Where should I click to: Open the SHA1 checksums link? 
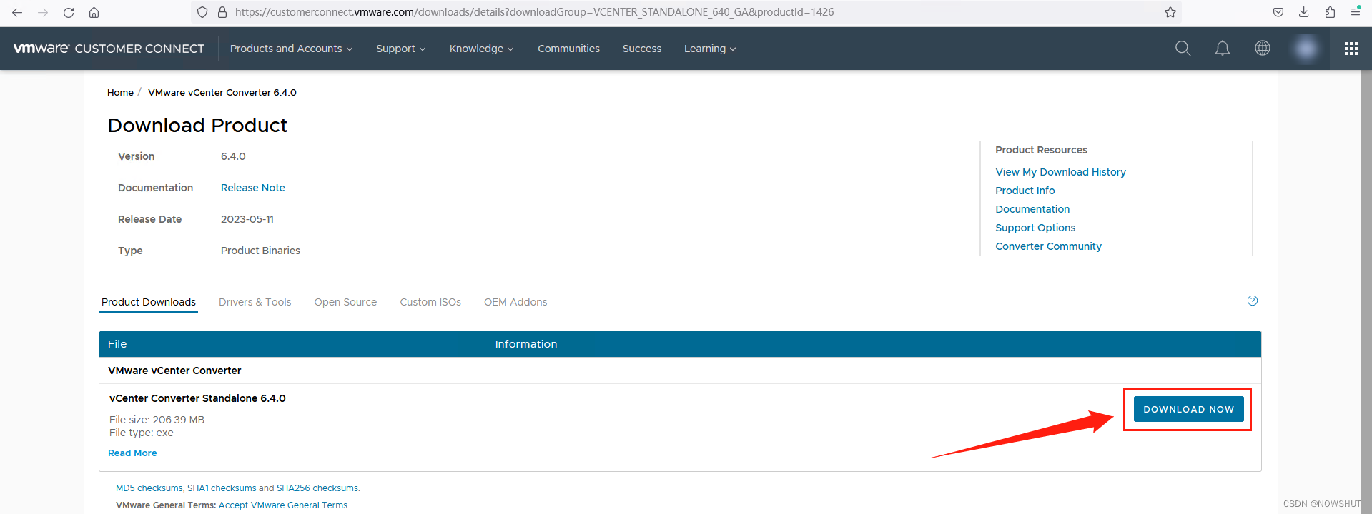pos(222,488)
